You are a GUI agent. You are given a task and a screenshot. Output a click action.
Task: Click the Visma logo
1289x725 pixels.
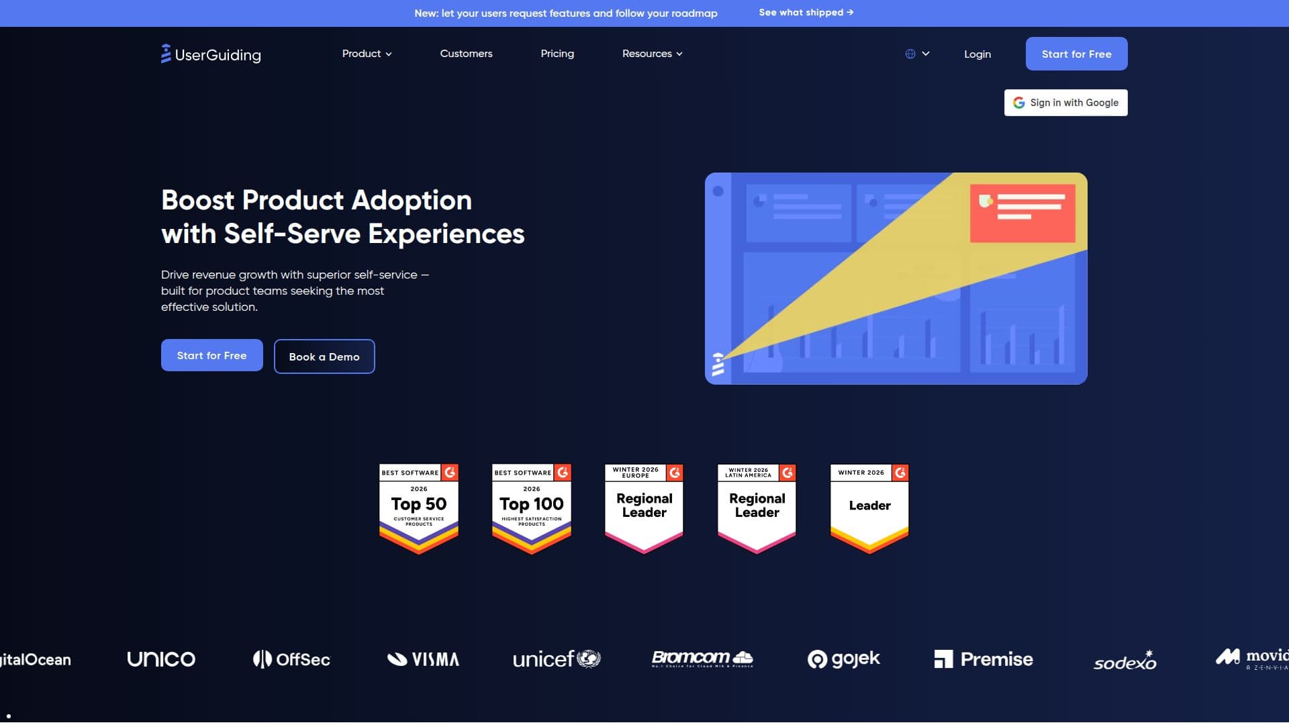[x=423, y=659]
